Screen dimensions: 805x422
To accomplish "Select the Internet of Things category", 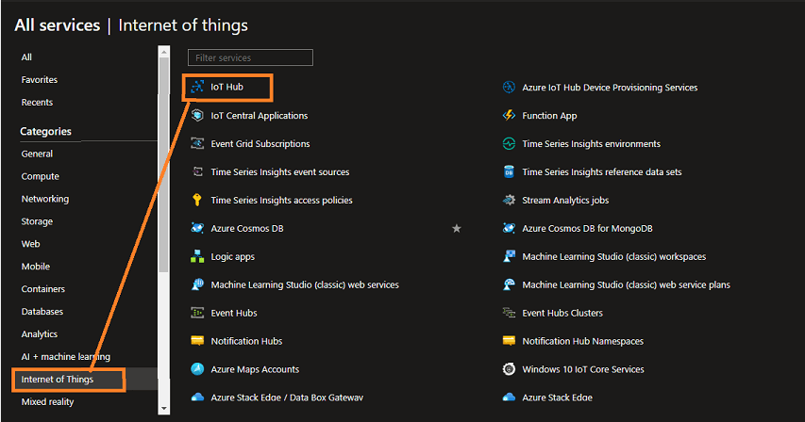I will tap(57, 380).
